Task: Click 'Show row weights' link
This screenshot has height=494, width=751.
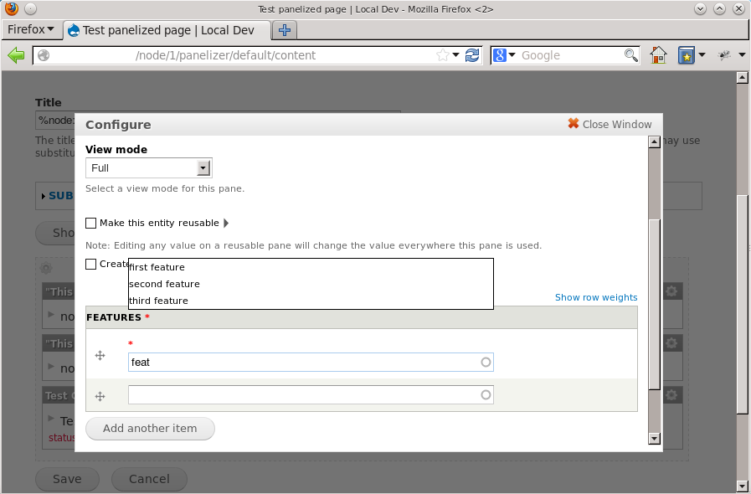Action: coord(596,297)
